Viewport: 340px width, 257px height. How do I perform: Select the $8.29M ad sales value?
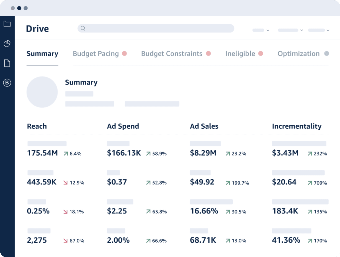203,153
